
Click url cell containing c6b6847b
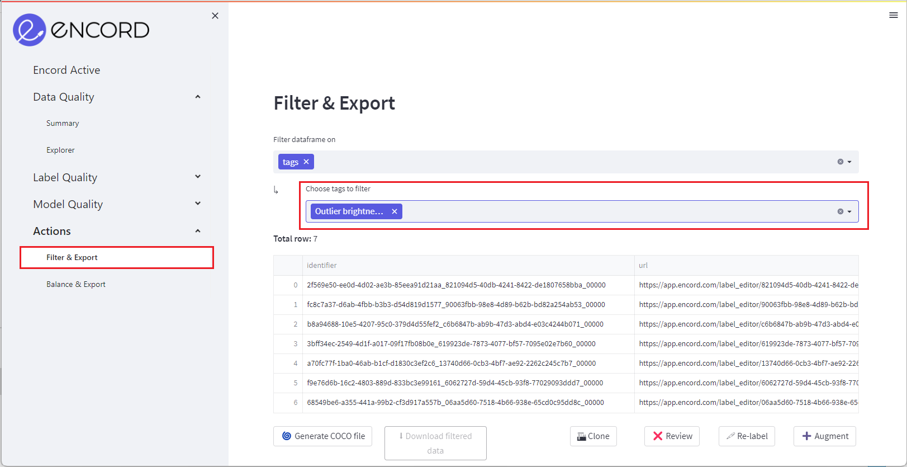[x=747, y=324]
